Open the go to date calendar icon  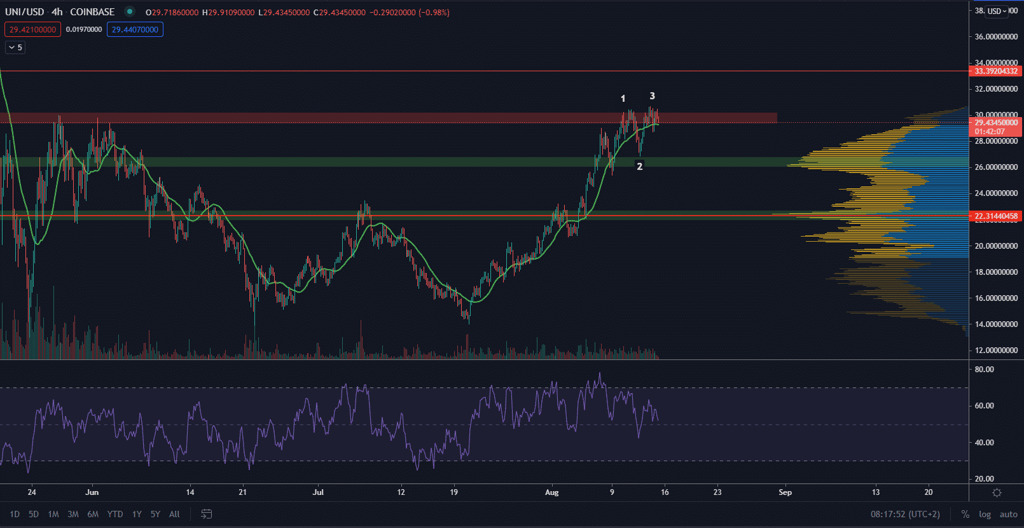coord(206,514)
